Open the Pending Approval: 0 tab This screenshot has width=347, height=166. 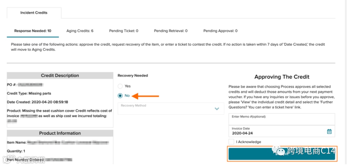pos(220,31)
